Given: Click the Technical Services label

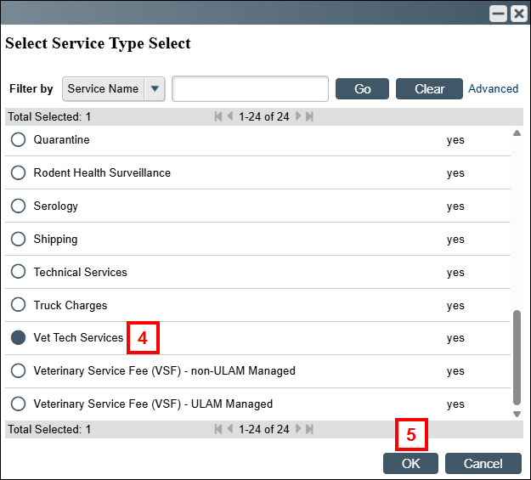Looking at the screenshot, I should point(80,272).
